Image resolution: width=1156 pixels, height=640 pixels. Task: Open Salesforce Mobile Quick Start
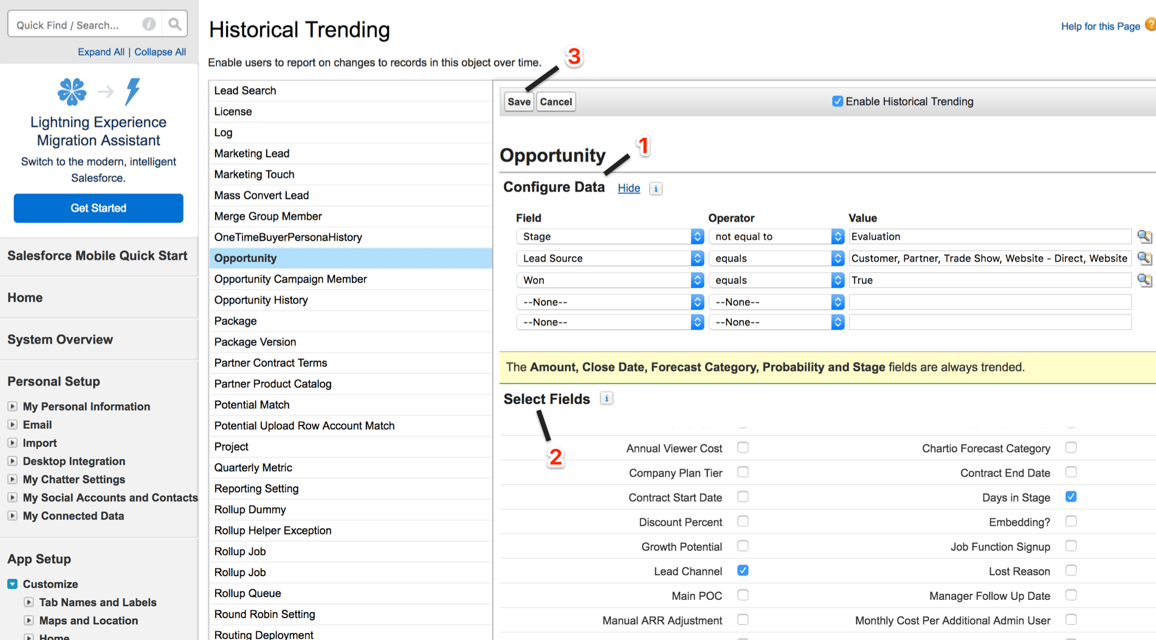coord(97,256)
